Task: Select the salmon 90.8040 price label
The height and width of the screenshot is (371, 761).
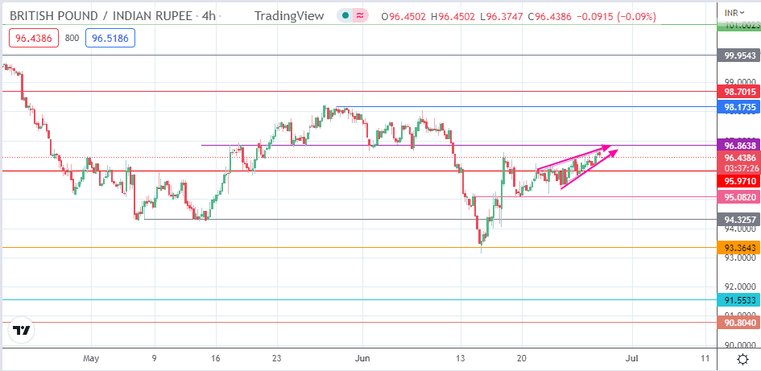Action: coord(737,322)
